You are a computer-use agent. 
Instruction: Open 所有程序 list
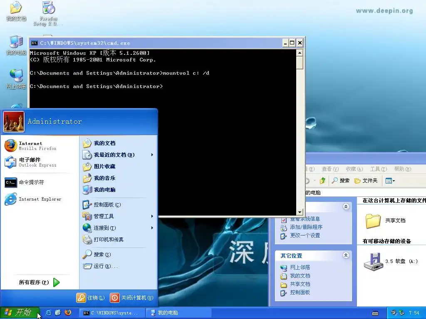click(x=40, y=282)
